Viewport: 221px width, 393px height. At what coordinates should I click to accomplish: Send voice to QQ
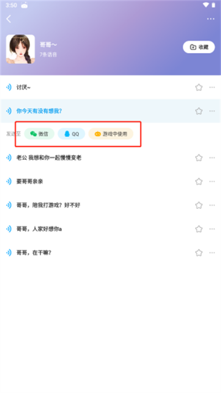(x=71, y=134)
